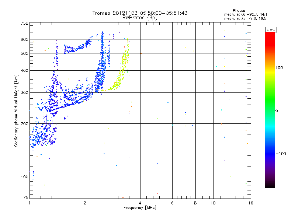This screenshot has height=221, width=295.
Task: Click colorbar tick label '0'
Action: point(276,111)
